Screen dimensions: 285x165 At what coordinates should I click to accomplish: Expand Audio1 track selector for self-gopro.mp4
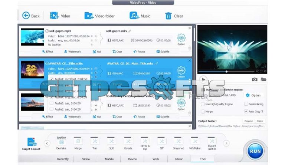tap(92, 40)
